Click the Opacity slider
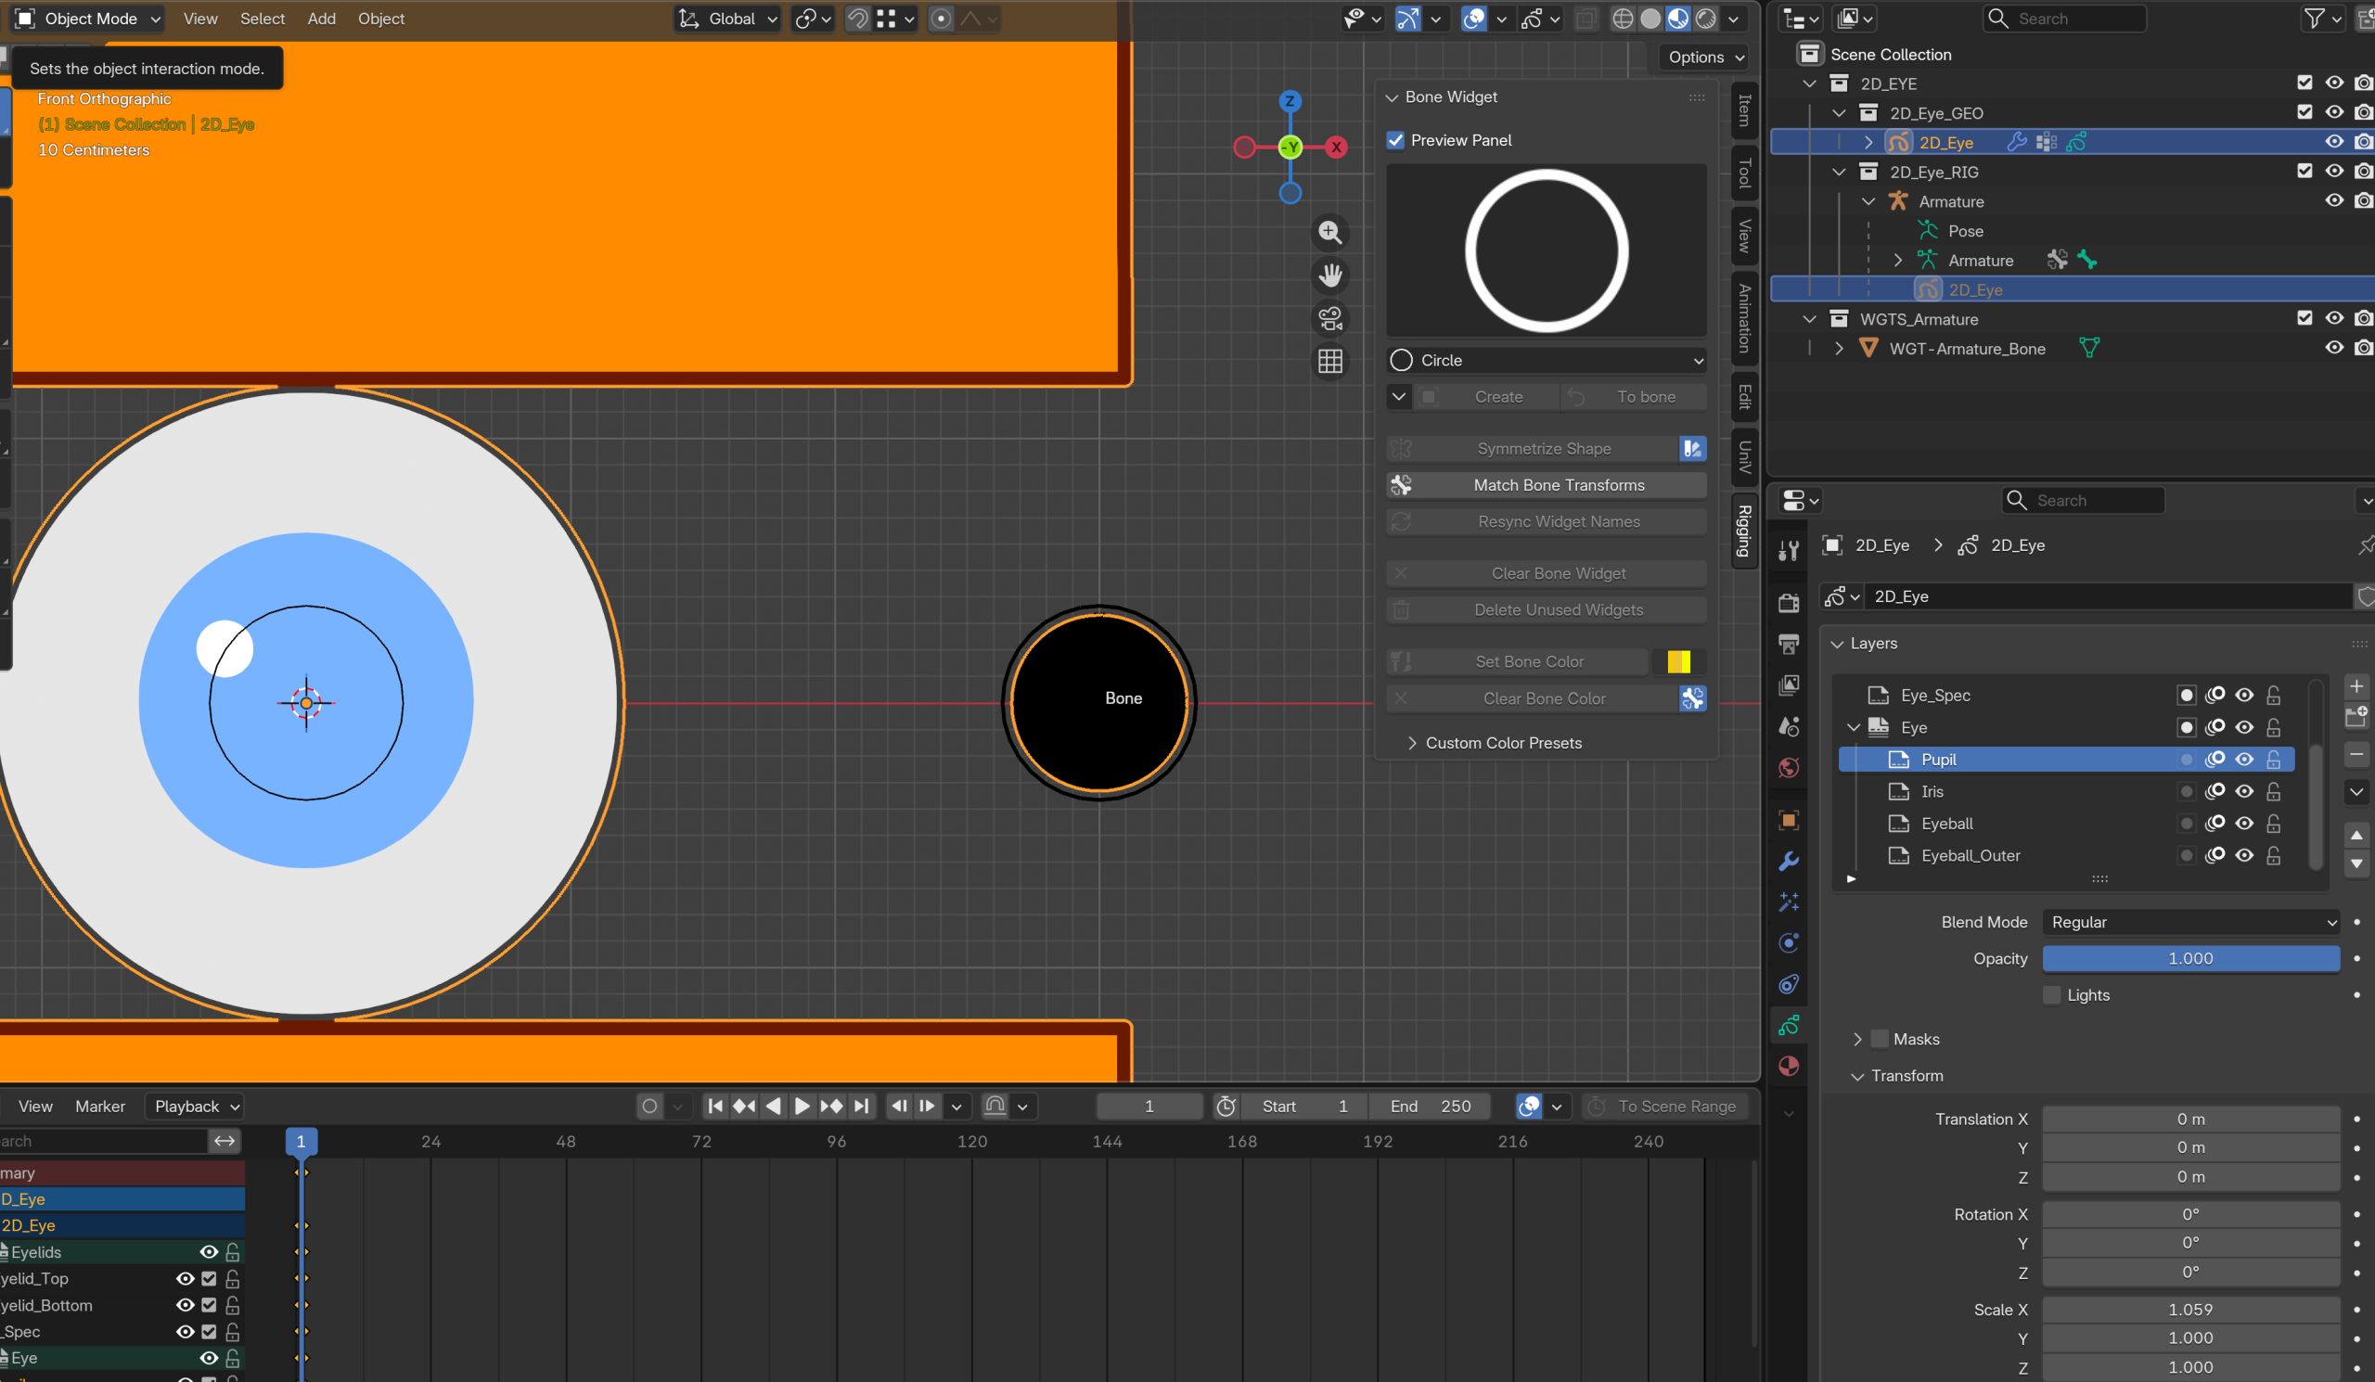 coord(2190,959)
